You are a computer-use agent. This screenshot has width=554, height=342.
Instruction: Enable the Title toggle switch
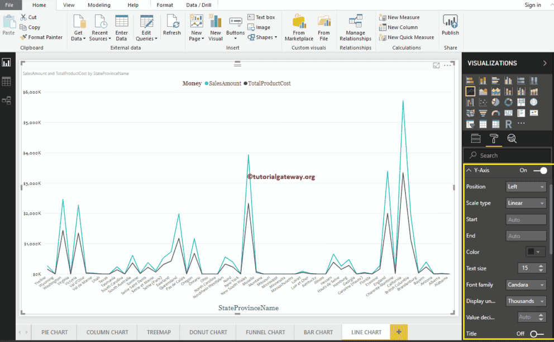pos(537,334)
